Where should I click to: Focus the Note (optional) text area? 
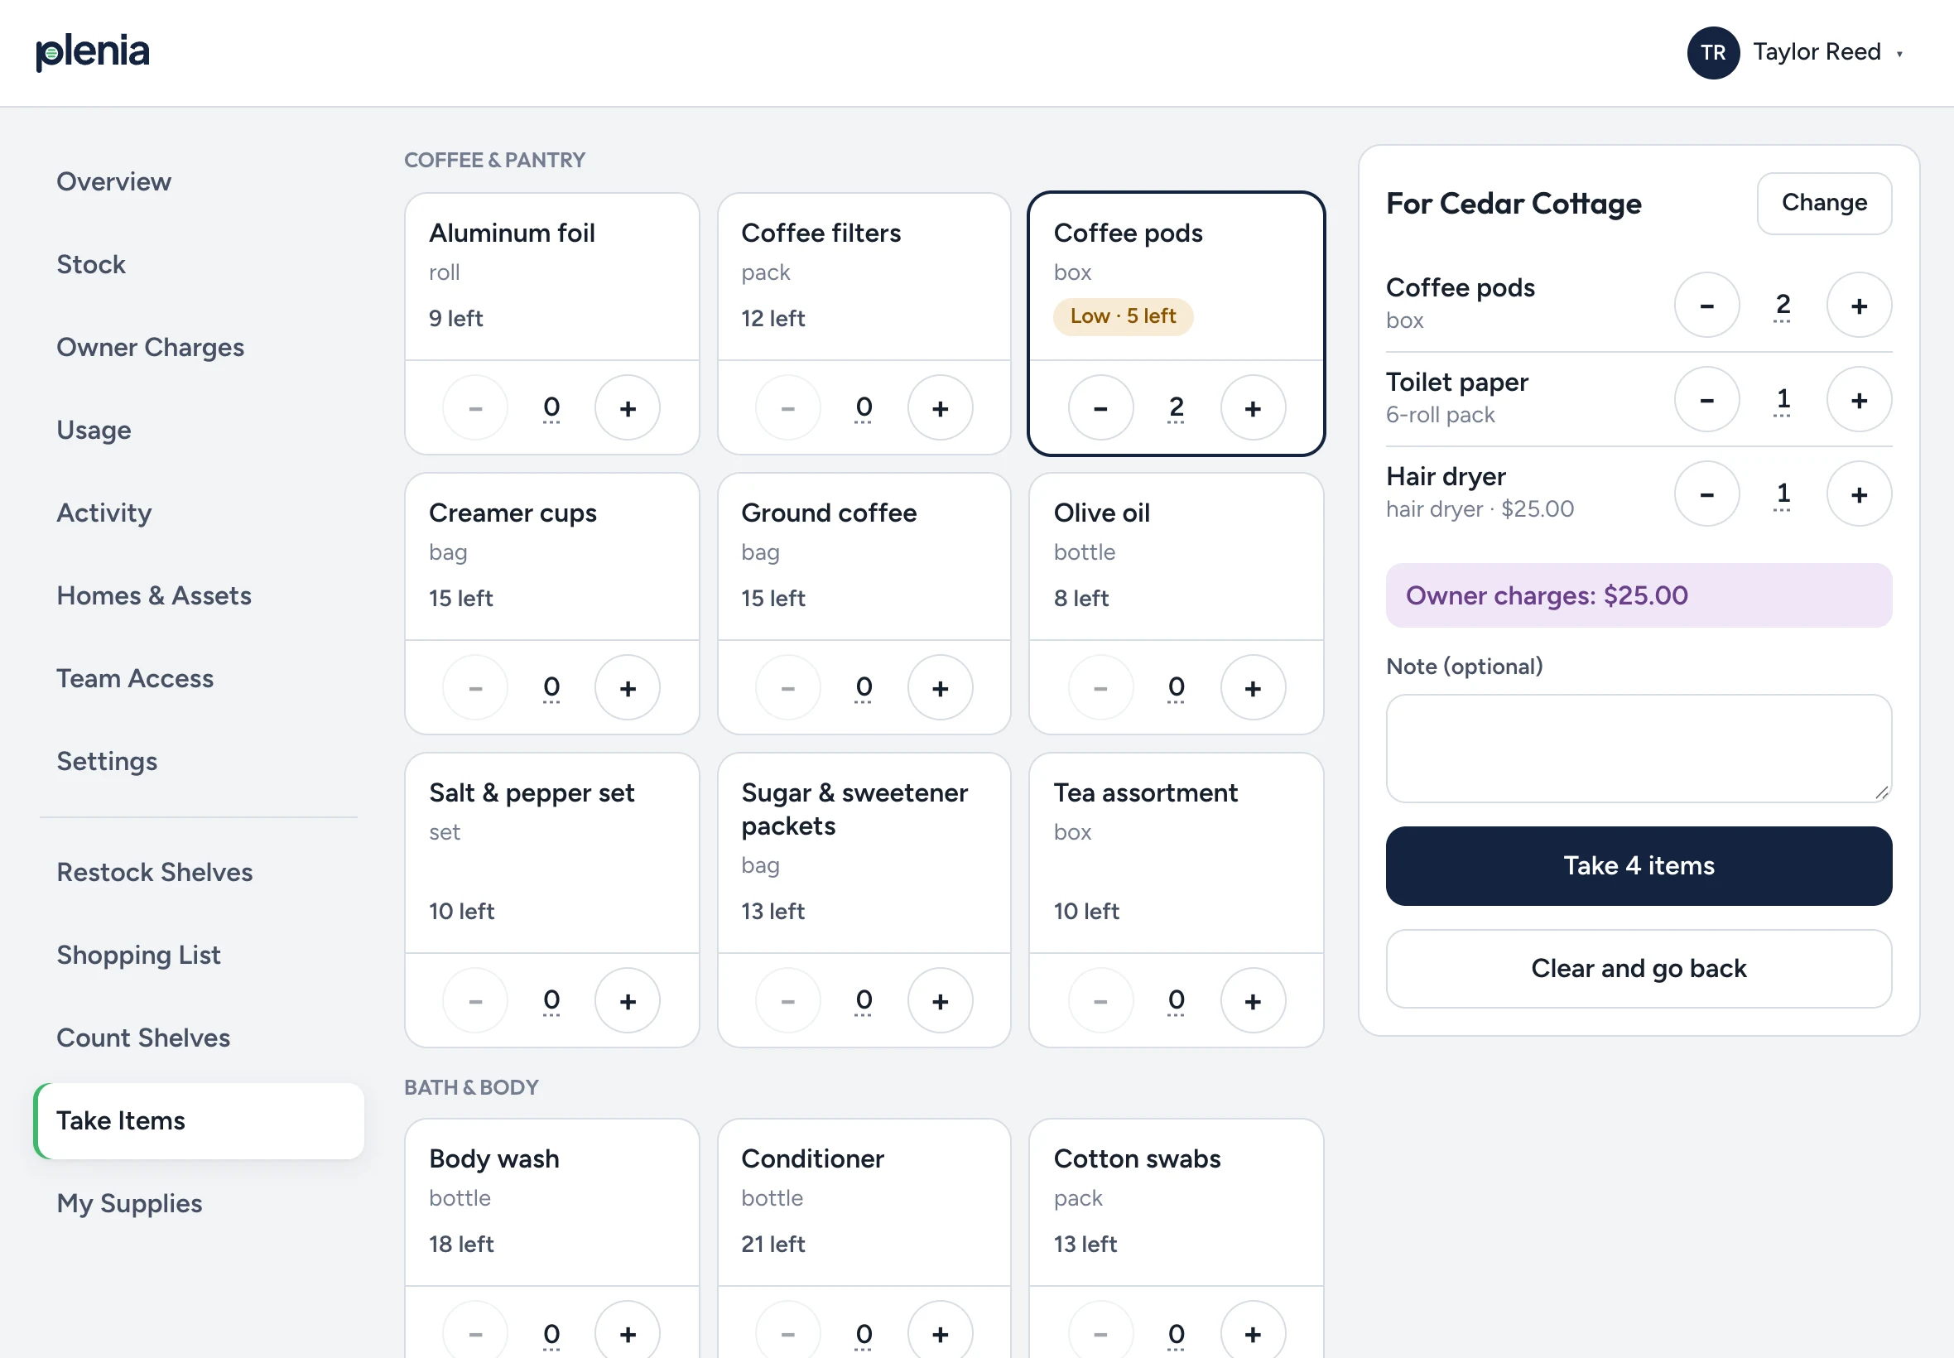pos(1639,748)
